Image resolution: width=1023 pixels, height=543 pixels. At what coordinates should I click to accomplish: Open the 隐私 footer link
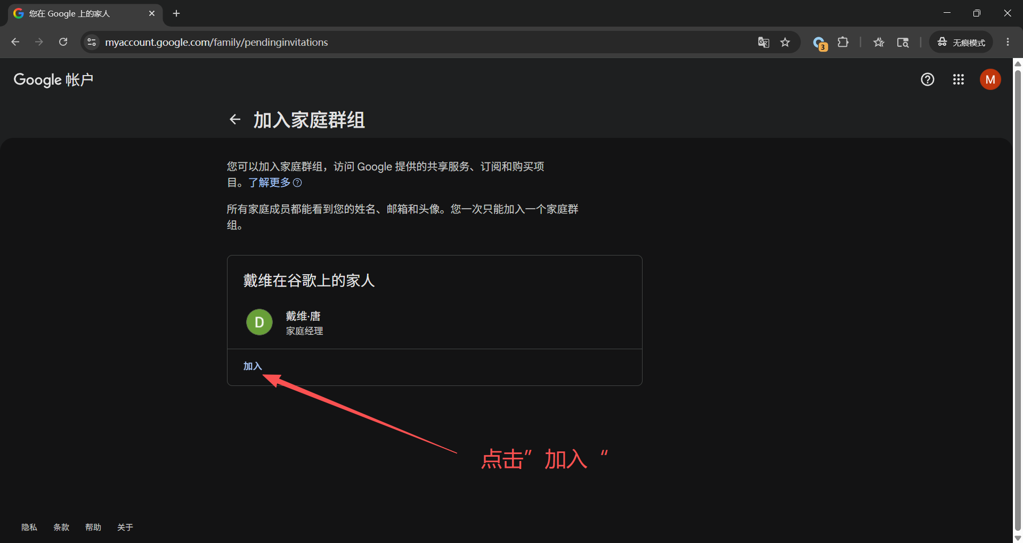pyautogui.click(x=29, y=527)
